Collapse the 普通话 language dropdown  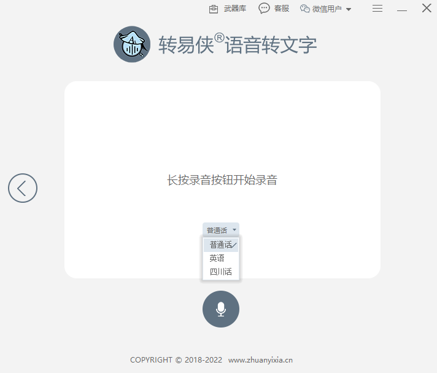(221, 230)
